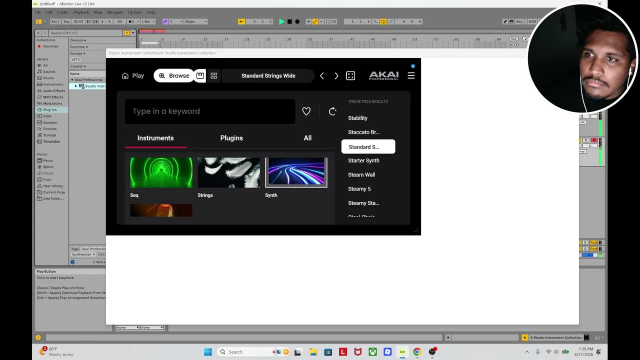The width and height of the screenshot is (640, 360).
Task: Select the Plugins tab in Akai browser
Action: click(x=231, y=138)
